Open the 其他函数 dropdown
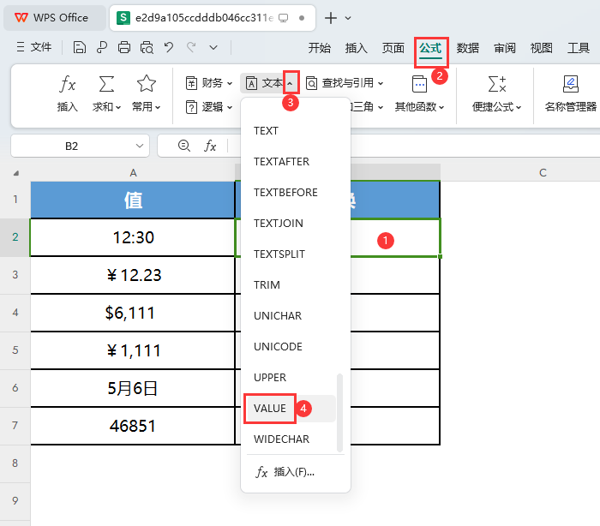The width and height of the screenshot is (600, 526). click(x=419, y=93)
